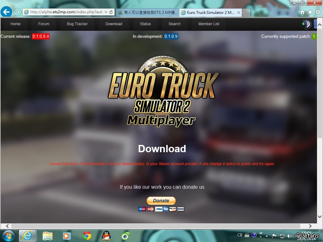Click the alpha.ets2mp.com address bar field
The height and width of the screenshot is (242, 323).
66,12
